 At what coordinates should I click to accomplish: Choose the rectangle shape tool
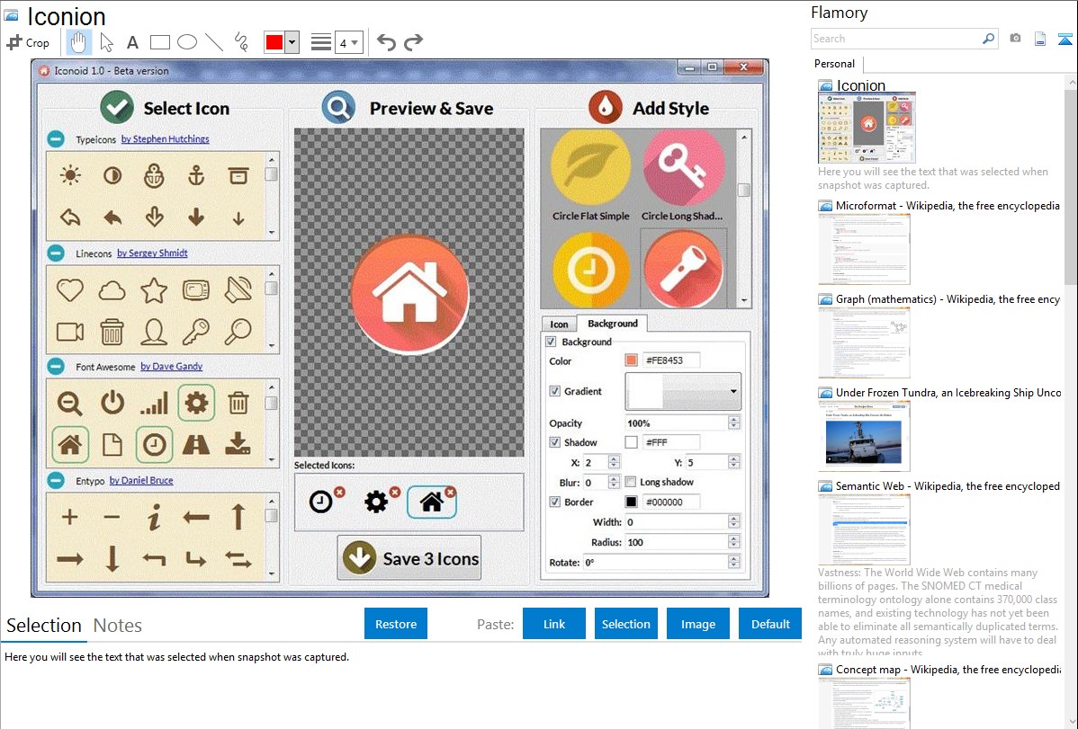(160, 42)
